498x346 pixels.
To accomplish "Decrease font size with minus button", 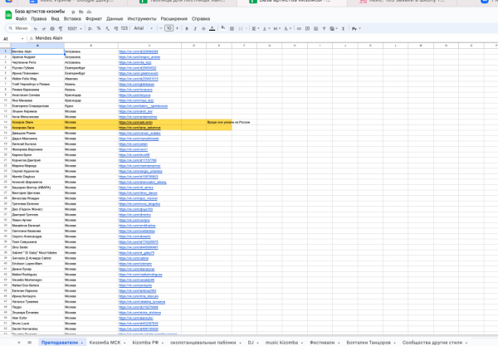I will click(159, 28).
